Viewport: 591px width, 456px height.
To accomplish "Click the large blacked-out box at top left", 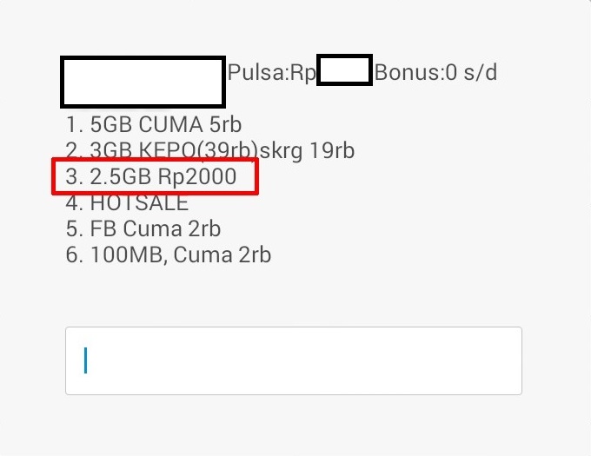I will click(x=143, y=82).
